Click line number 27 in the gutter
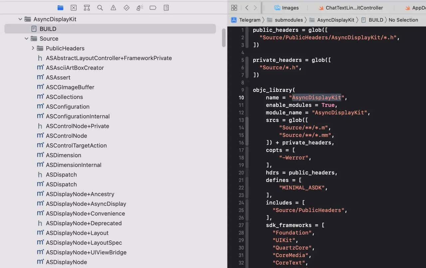 [241, 225]
